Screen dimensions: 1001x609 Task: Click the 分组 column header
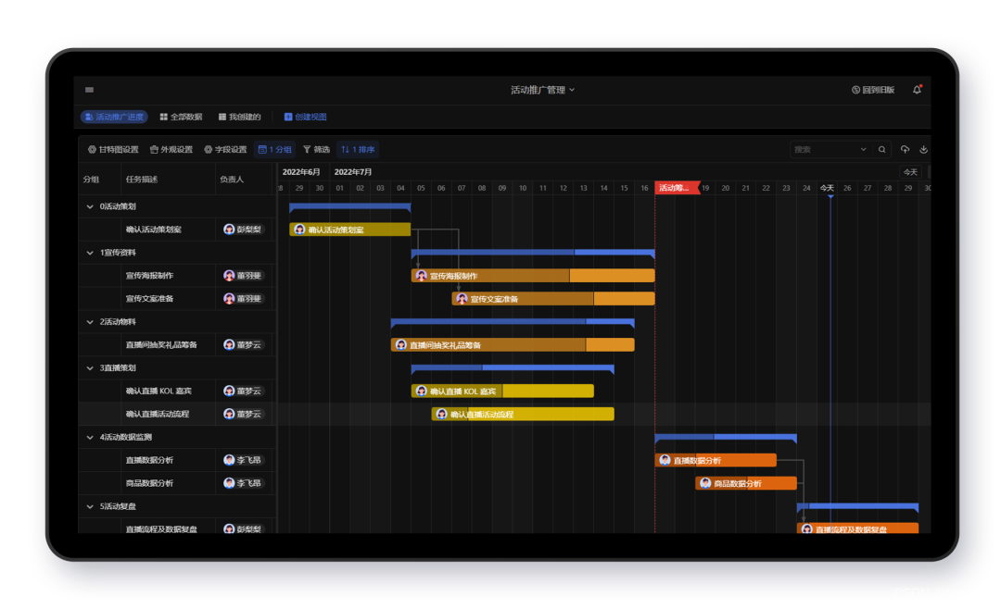91,180
